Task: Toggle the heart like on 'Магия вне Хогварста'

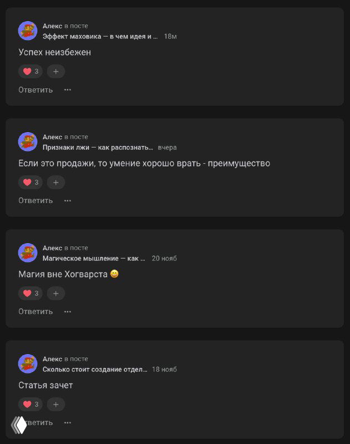Action: (30, 293)
